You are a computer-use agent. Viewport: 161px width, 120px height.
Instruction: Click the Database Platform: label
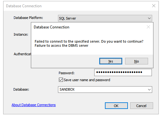click(x=28, y=18)
